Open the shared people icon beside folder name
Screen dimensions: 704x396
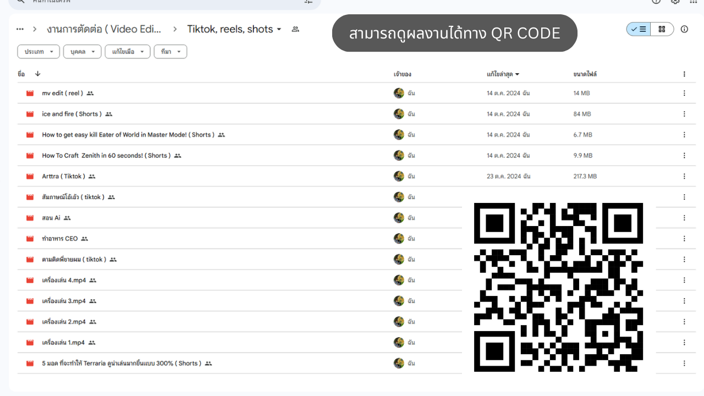click(x=295, y=29)
